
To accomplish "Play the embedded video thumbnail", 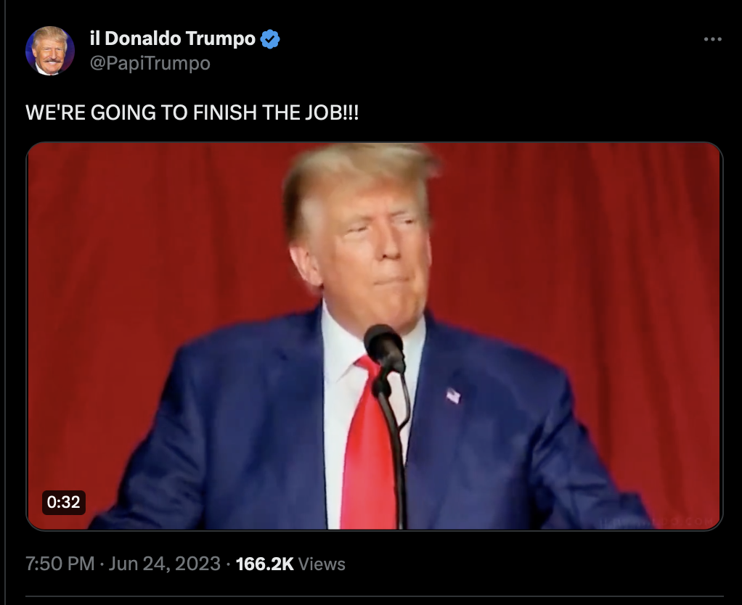I will [x=375, y=336].
